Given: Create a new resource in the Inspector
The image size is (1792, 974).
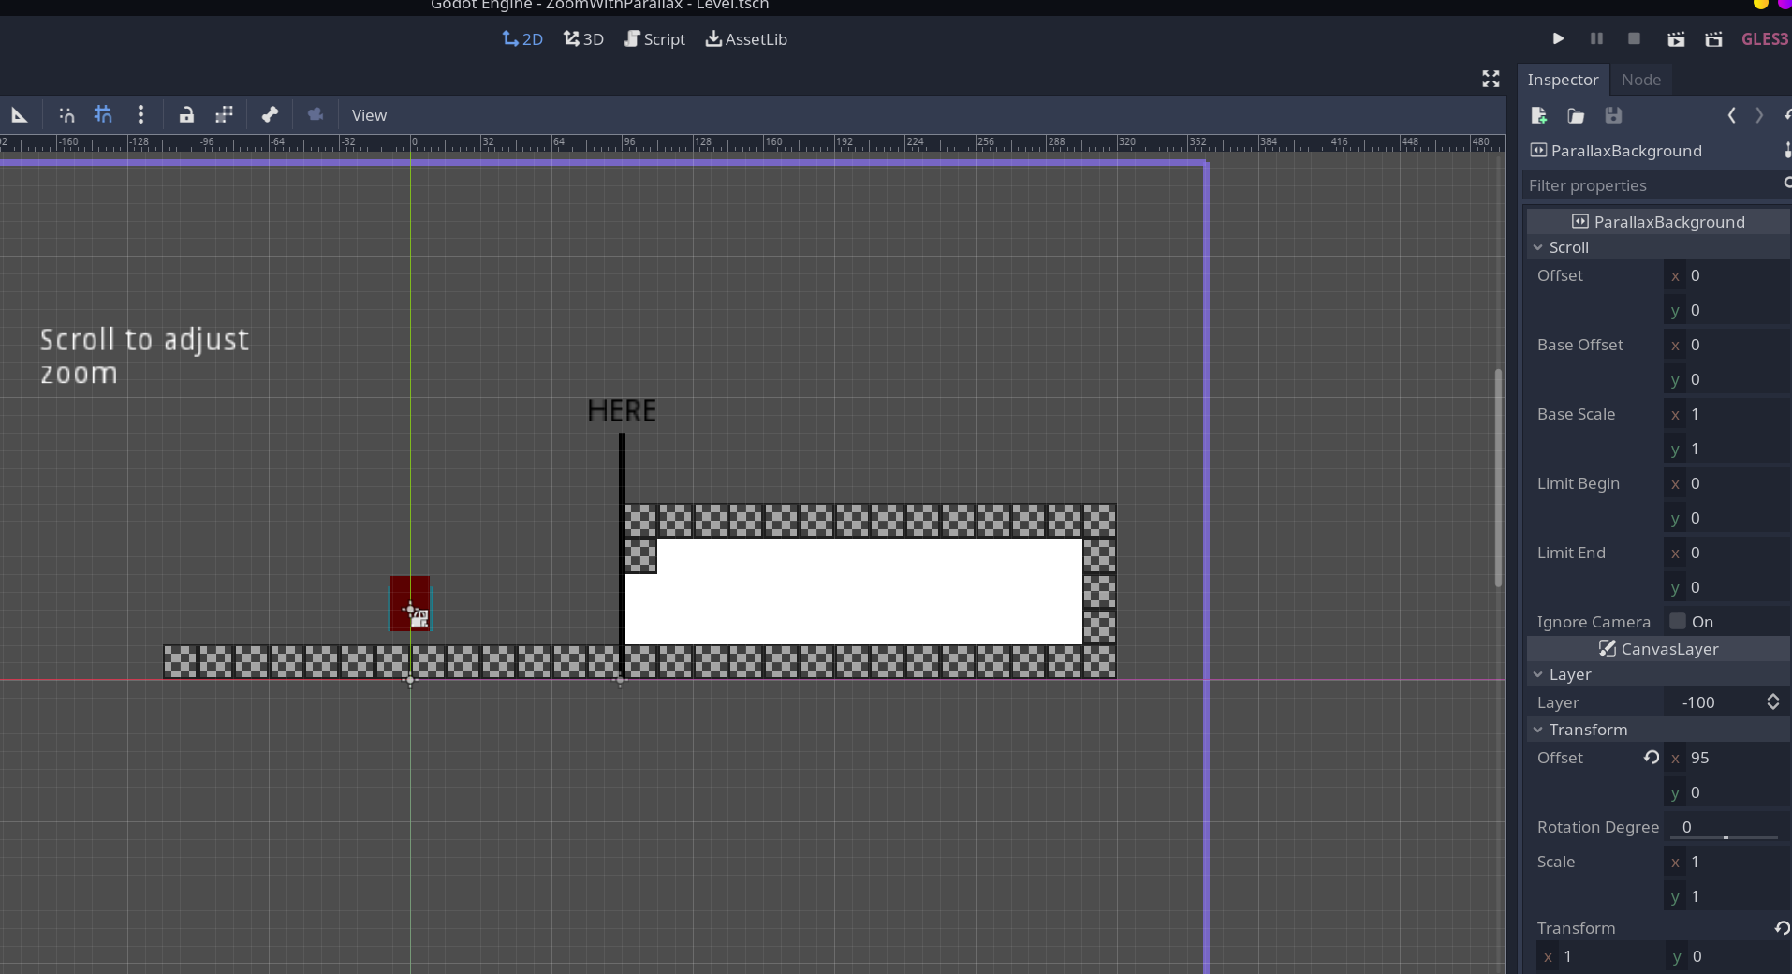Looking at the screenshot, I should tap(1538, 115).
